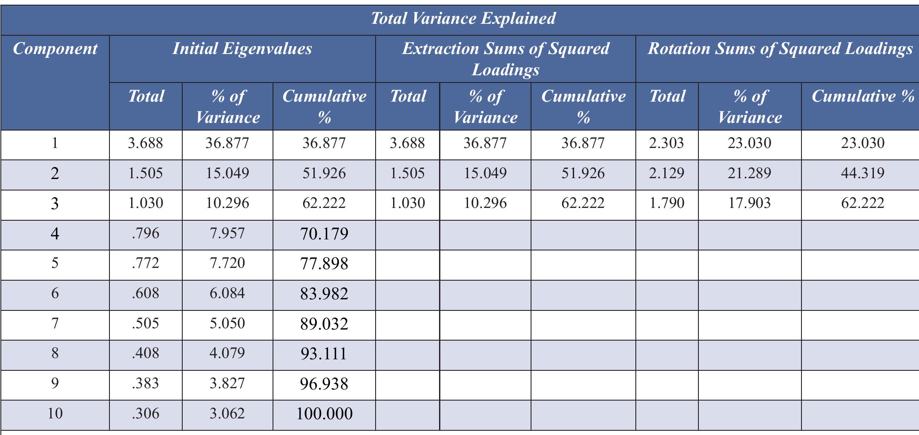Click the cell showing eigenvalue 2.303
The height and width of the screenshot is (435, 919).
click(666, 143)
